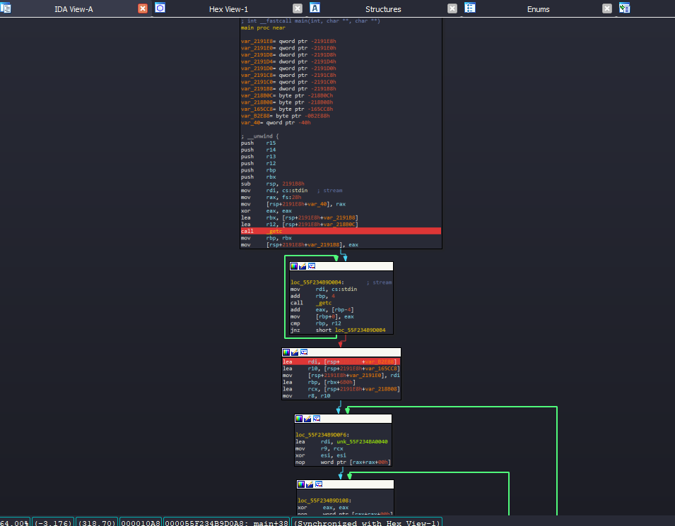The width and height of the screenshot is (675, 526).
Task: Click the Structures tab icon
Action: [x=315, y=8]
